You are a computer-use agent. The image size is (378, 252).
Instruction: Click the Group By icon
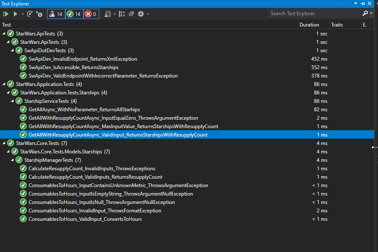point(122,14)
